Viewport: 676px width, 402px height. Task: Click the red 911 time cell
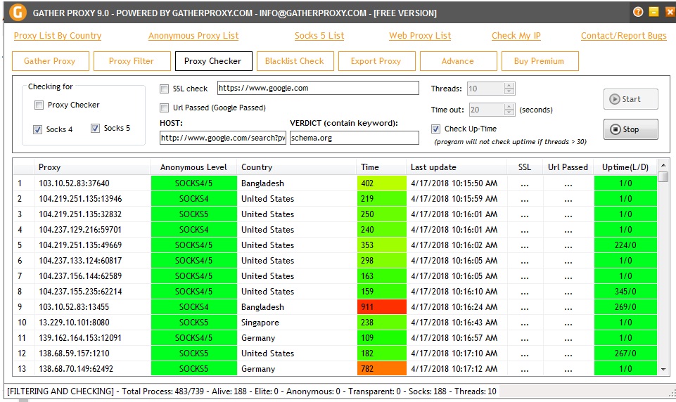coord(381,307)
